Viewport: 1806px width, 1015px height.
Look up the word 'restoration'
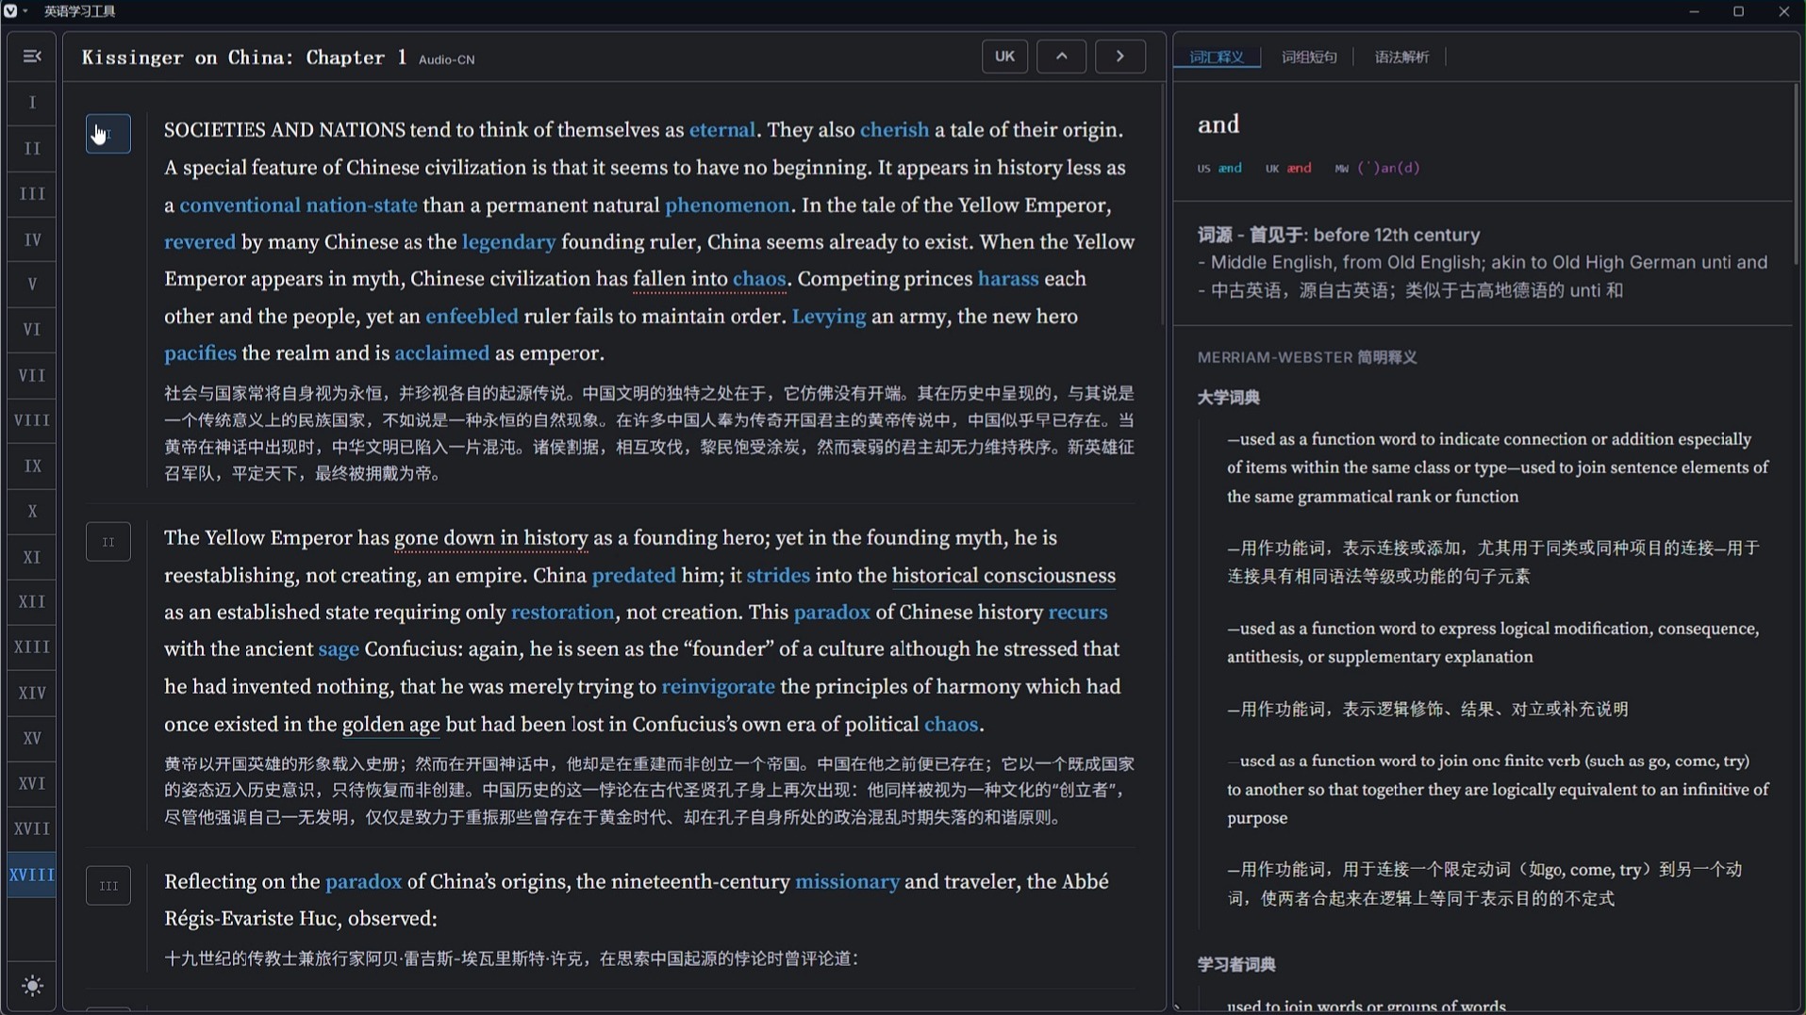point(562,613)
